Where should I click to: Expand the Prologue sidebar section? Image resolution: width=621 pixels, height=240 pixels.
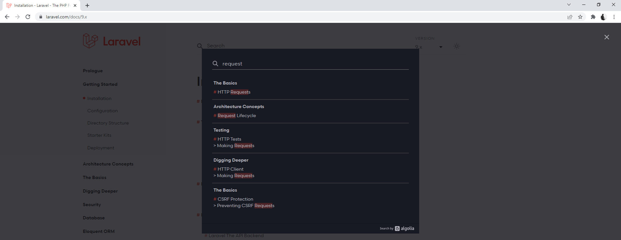click(x=93, y=71)
